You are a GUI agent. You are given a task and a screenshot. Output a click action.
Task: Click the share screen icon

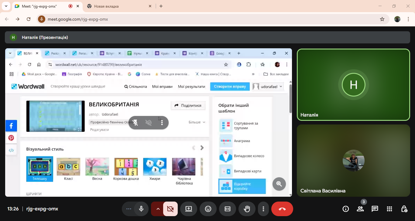[x=189, y=209]
